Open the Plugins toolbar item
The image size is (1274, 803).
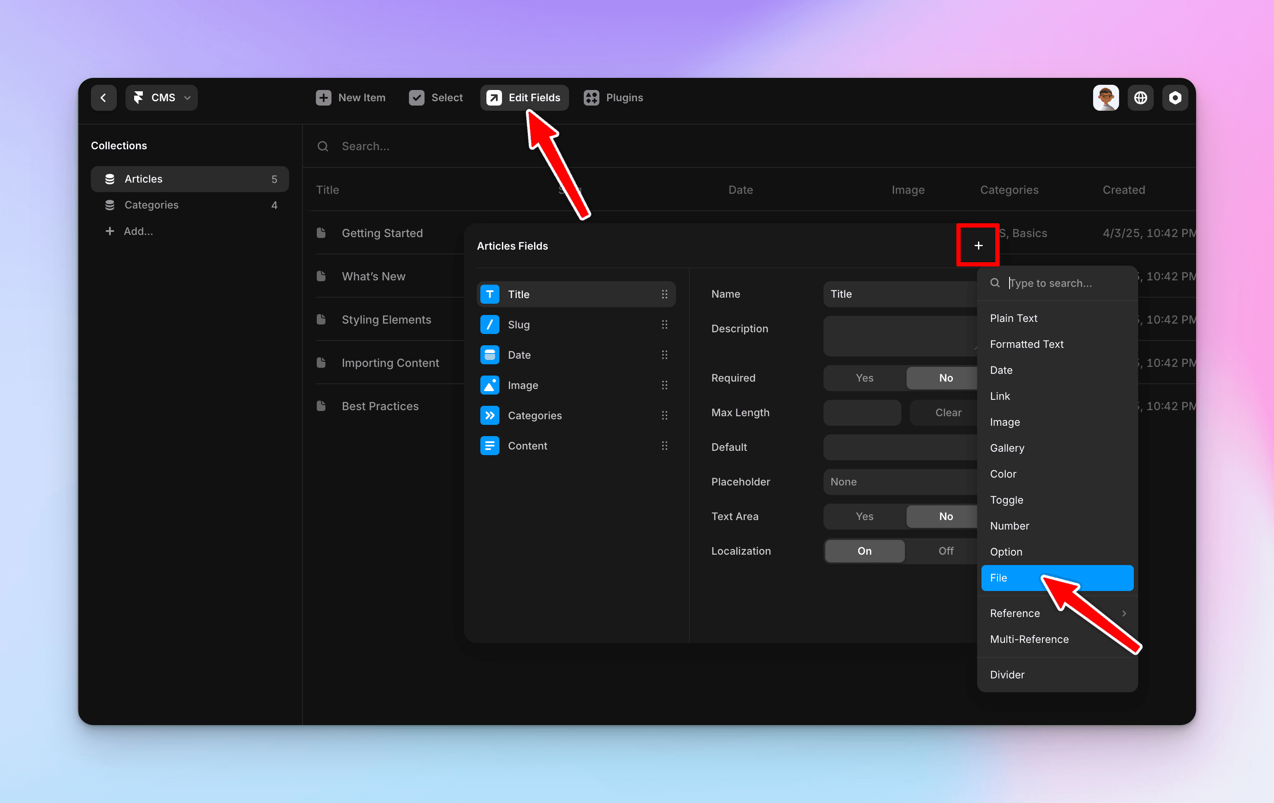(x=613, y=98)
